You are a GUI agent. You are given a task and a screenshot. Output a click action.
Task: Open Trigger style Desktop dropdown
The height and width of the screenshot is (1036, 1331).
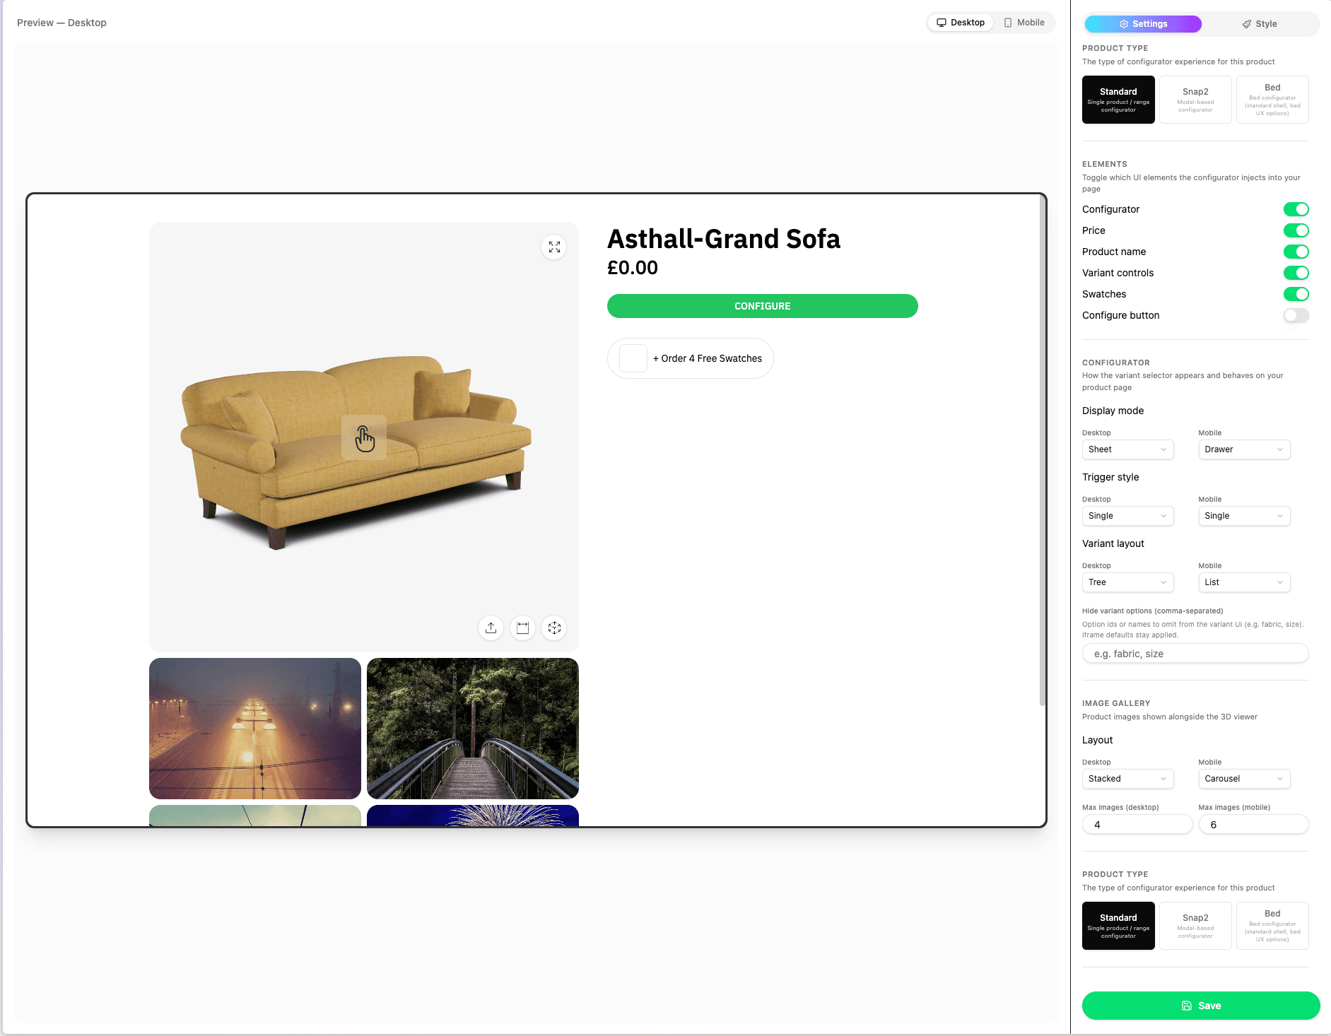(x=1128, y=516)
